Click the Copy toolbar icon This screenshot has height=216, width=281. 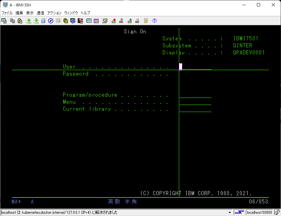(13, 21)
